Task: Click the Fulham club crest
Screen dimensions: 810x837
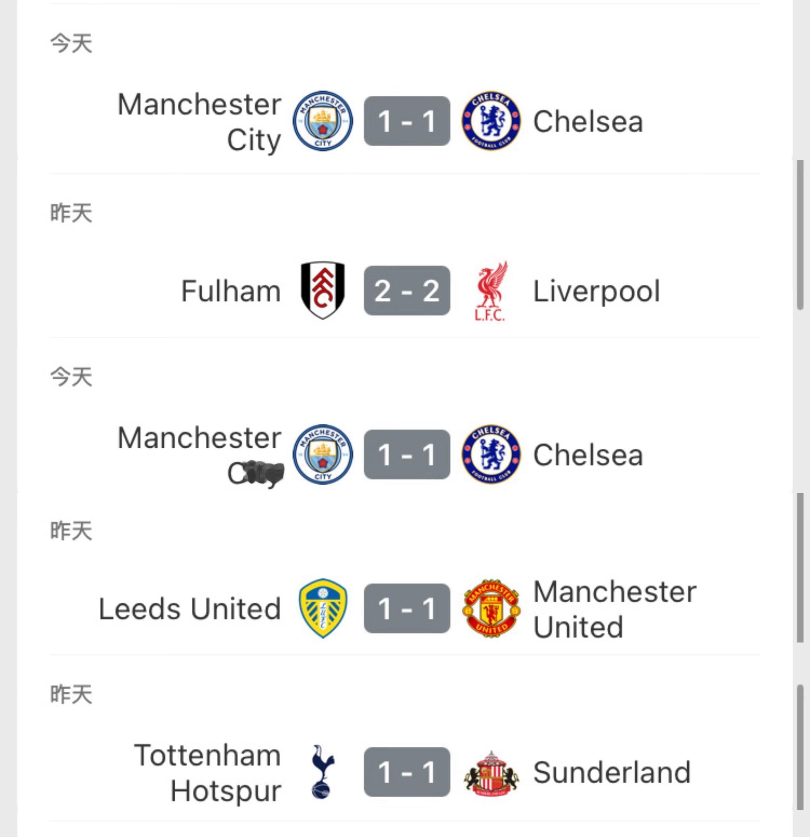Action: [322, 290]
